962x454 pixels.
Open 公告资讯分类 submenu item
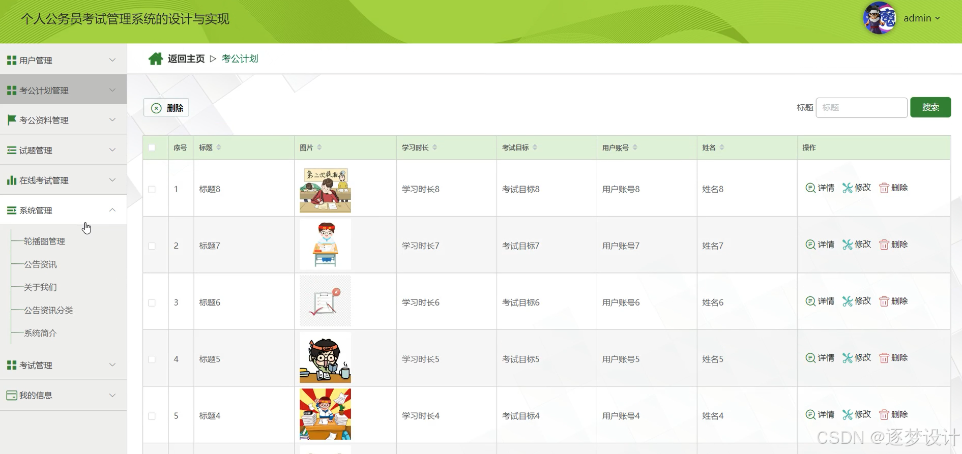[48, 310]
